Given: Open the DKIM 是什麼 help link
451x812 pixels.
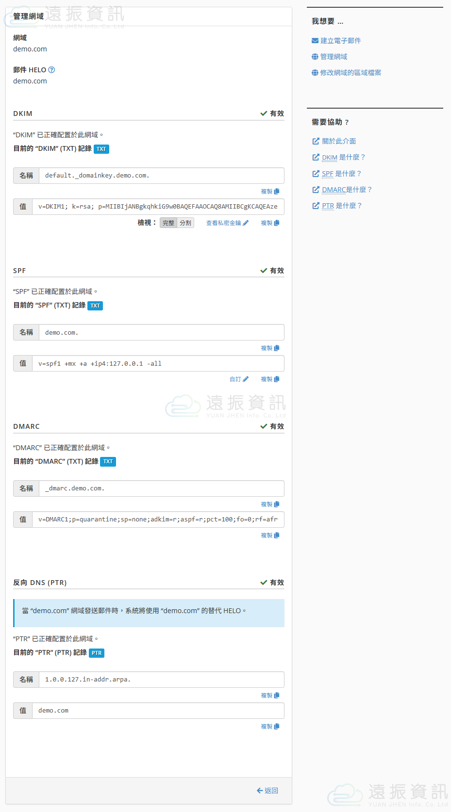Looking at the screenshot, I should [x=343, y=157].
